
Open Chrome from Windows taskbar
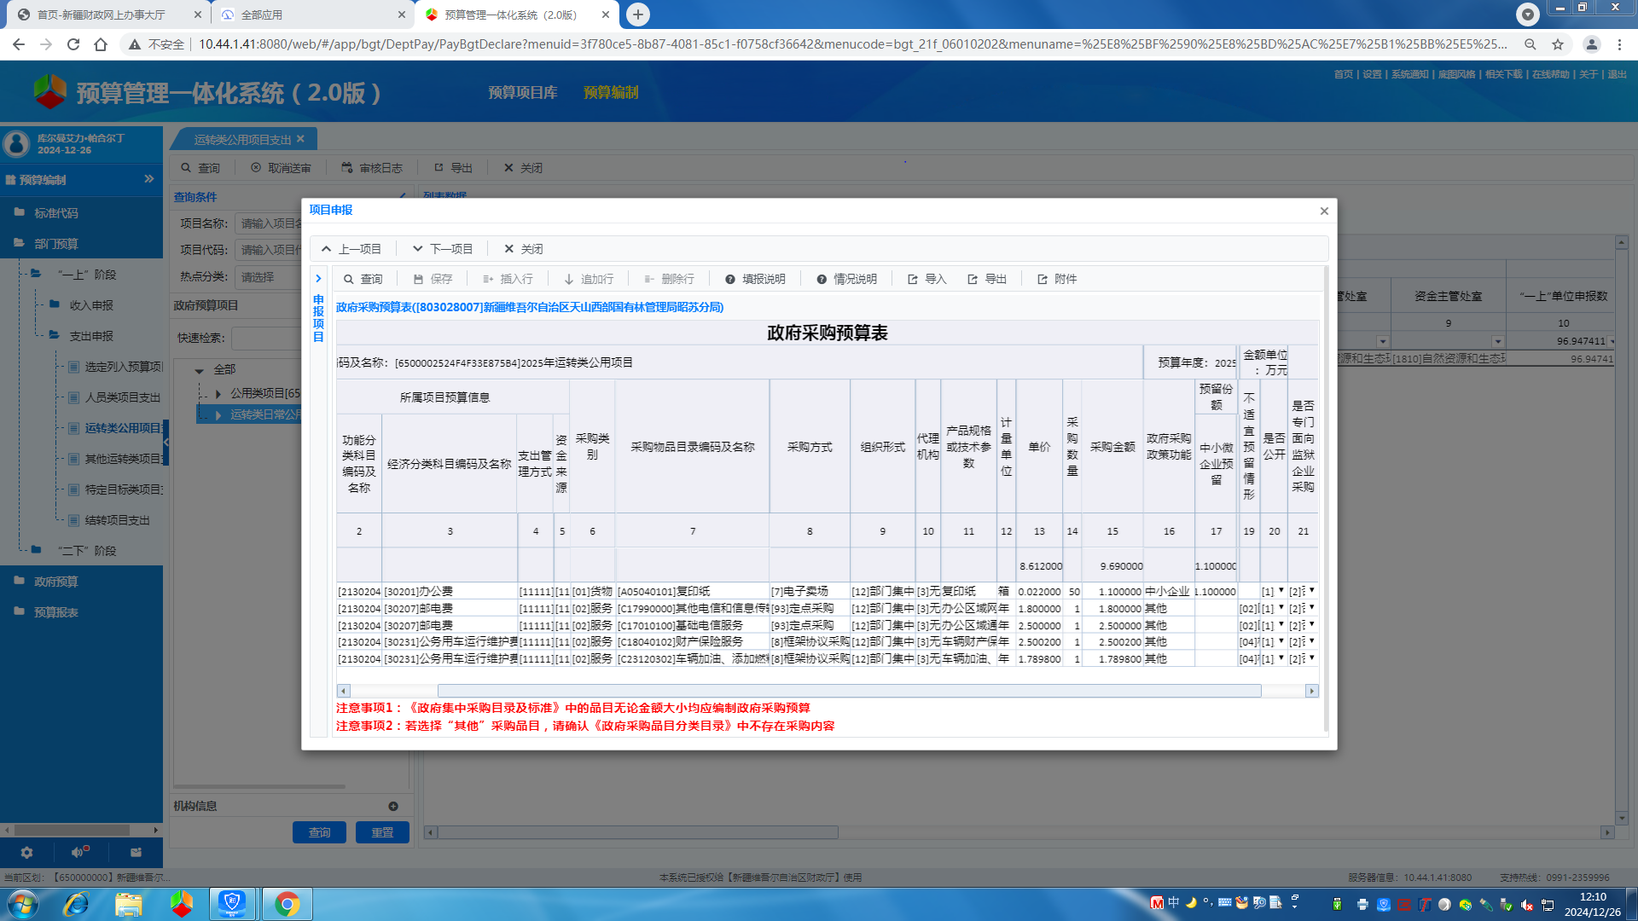coord(287,904)
